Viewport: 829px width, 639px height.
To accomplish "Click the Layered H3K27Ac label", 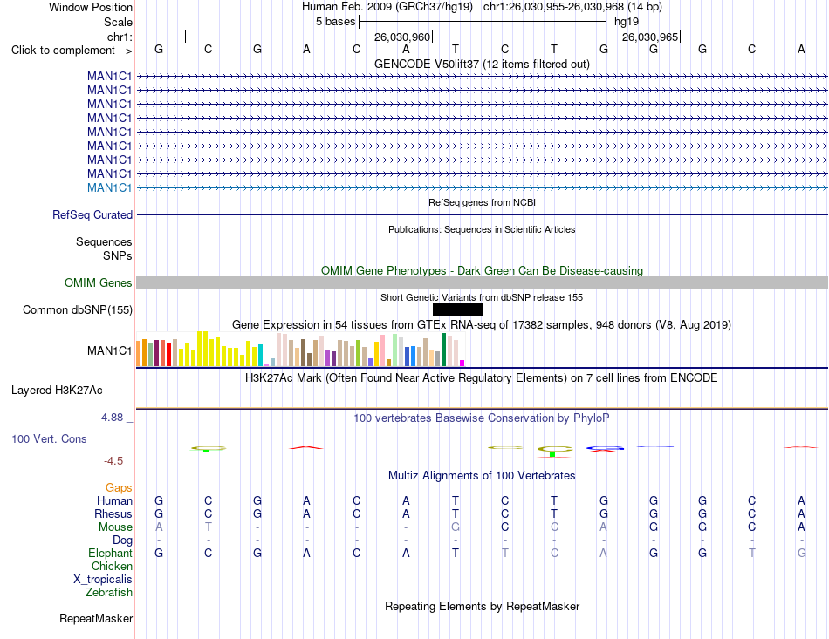I will coord(57,391).
